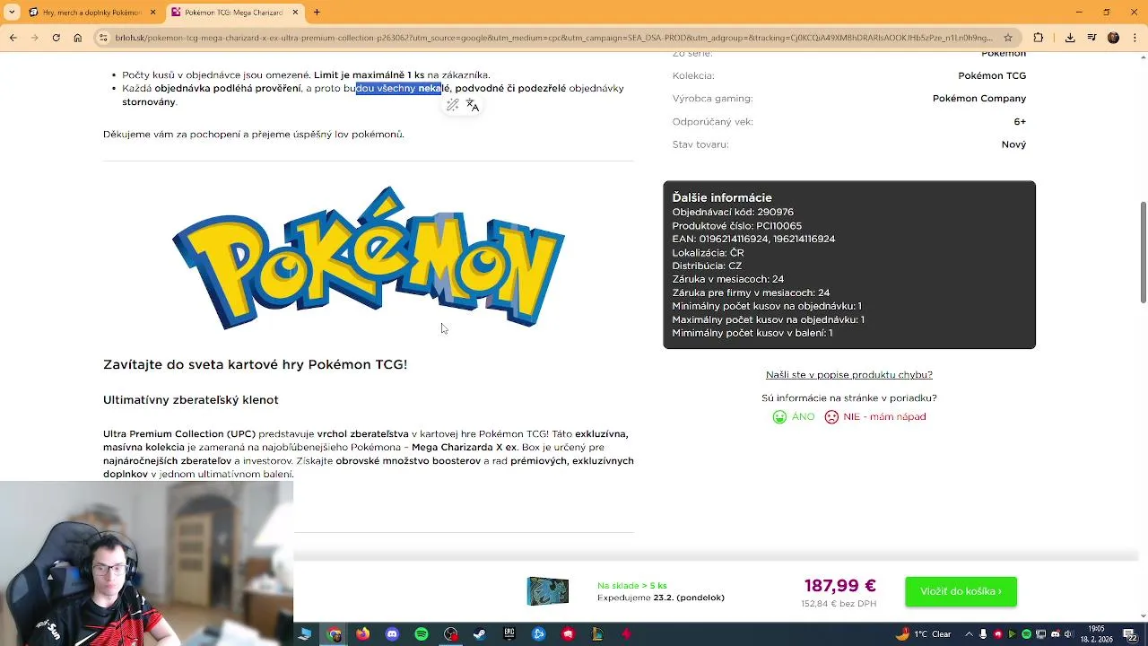Click the 'Produktové číslo: PCI10065' text
This screenshot has width=1148, height=646.
click(736, 225)
